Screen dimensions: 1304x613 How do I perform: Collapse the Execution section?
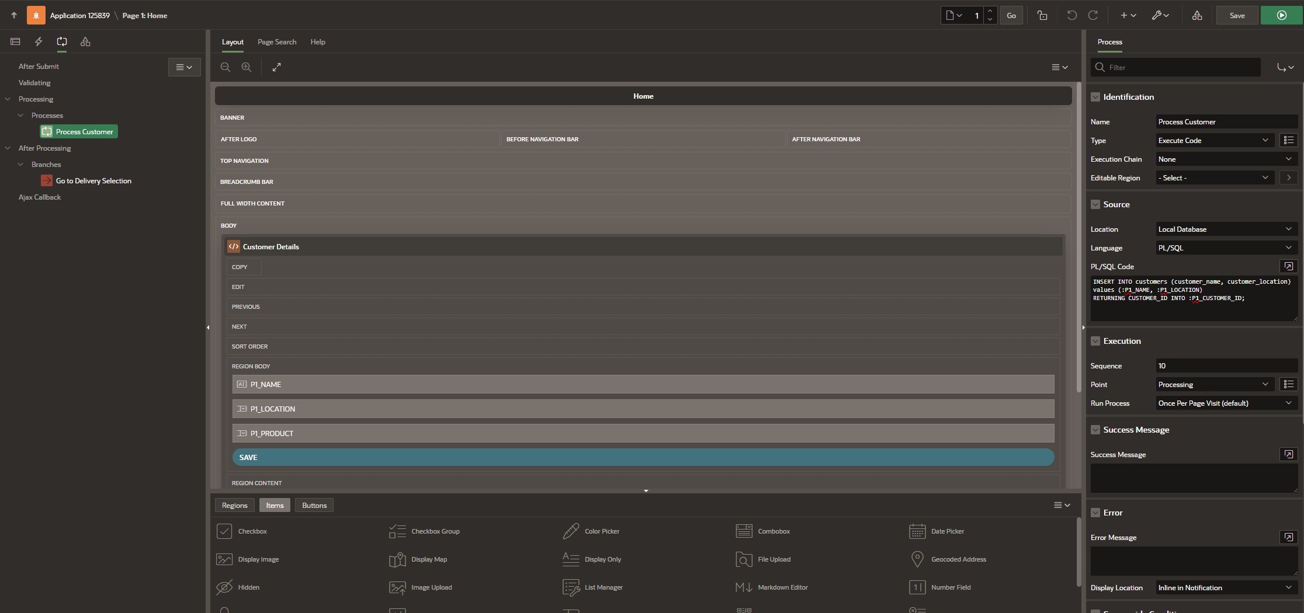1095,341
